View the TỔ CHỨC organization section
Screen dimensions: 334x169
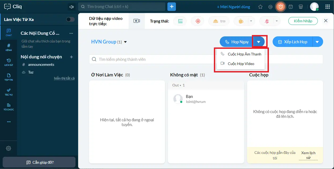(9, 106)
